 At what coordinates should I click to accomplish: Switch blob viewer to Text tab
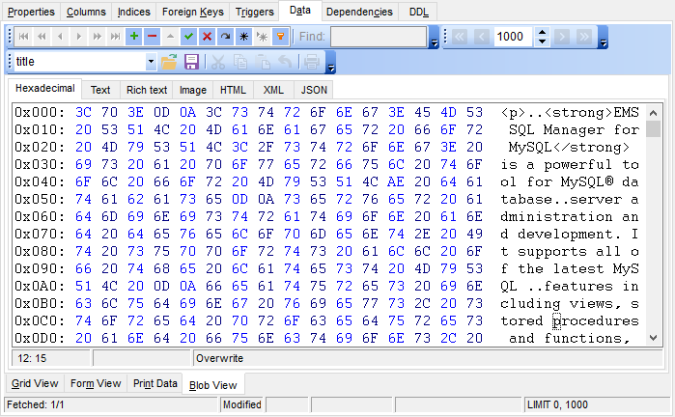coord(100,90)
